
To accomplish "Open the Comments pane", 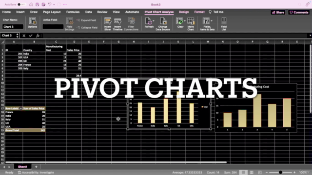I will point(299,12).
